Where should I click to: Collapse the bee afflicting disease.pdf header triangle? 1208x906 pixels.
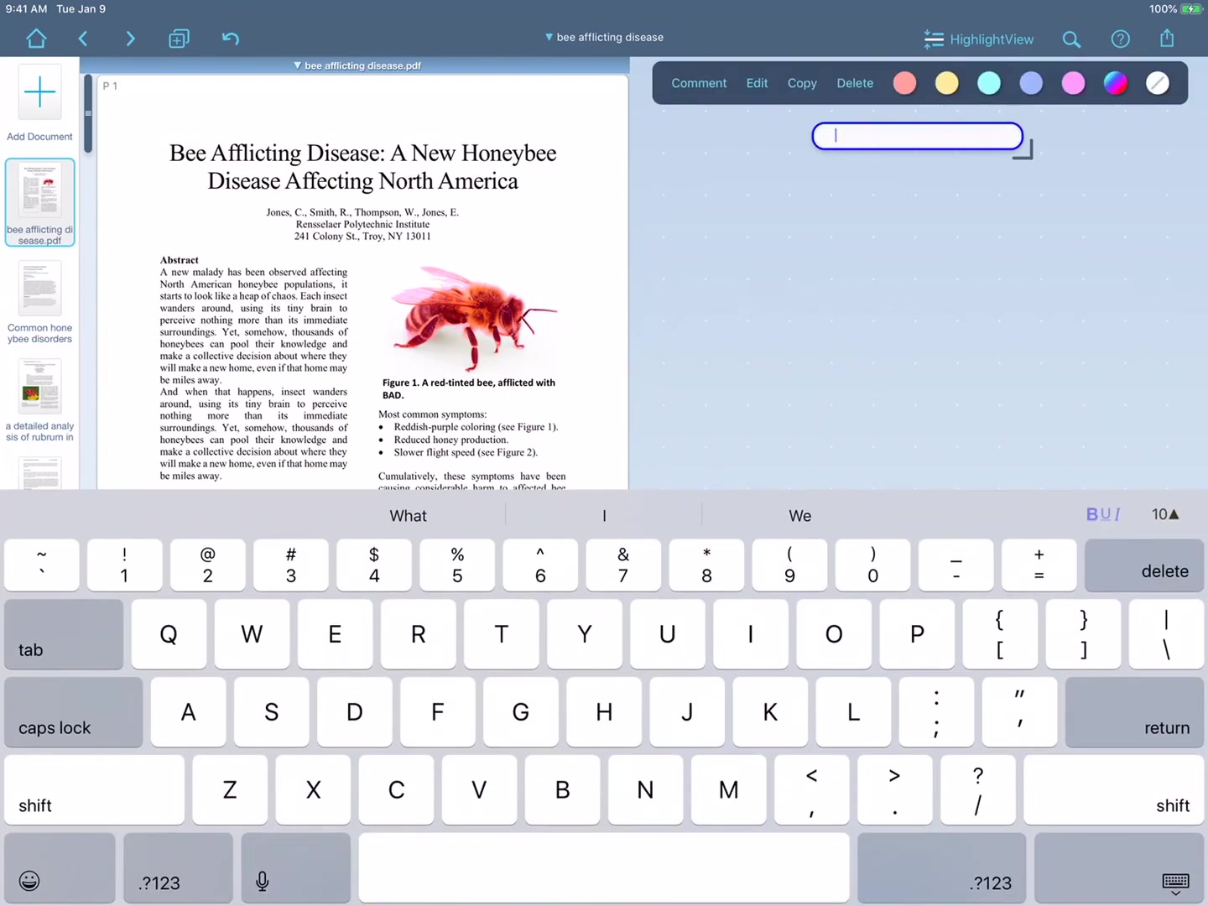[x=297, y=65]
